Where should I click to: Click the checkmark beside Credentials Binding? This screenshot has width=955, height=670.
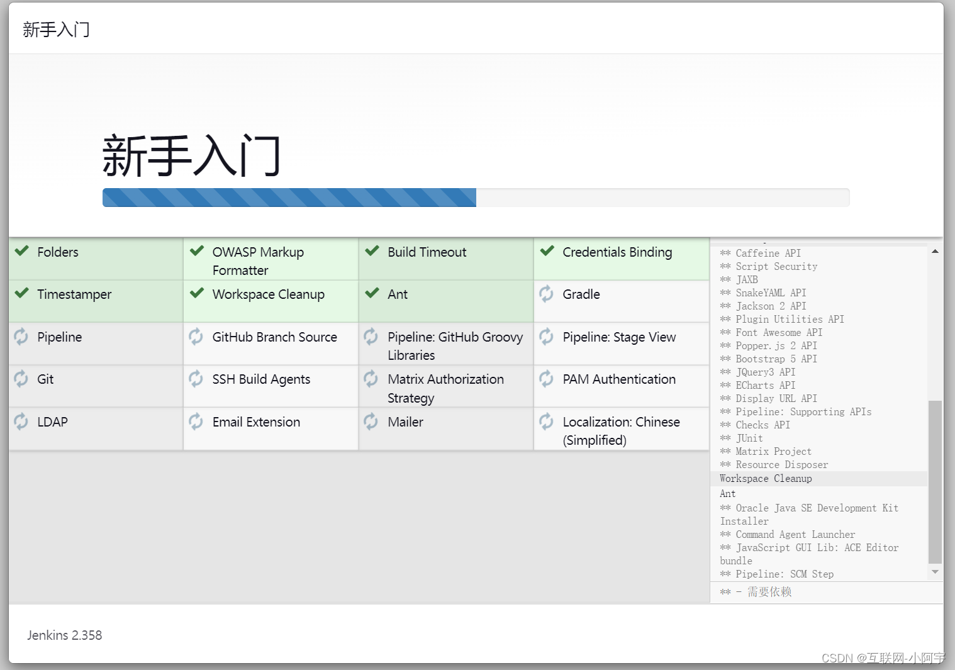(547, 251)
